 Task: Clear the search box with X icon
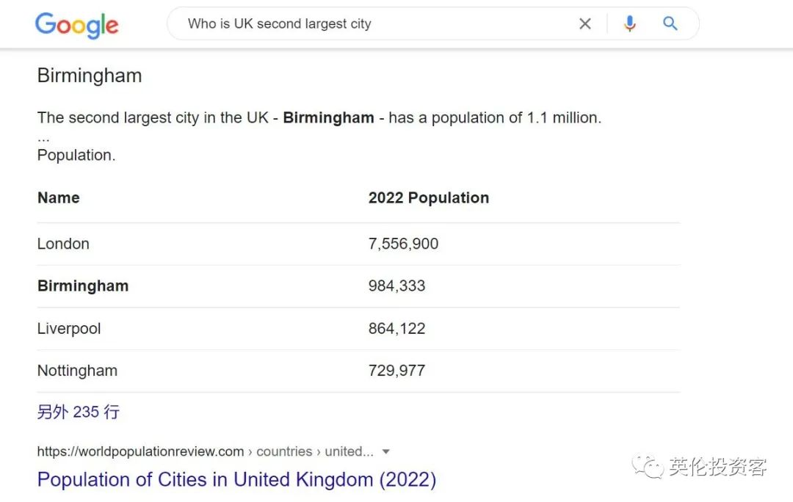[x=584, y=24]
